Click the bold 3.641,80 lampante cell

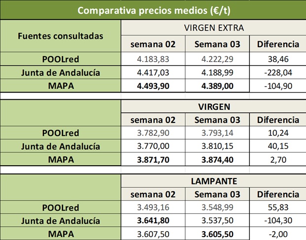(153, 220)
